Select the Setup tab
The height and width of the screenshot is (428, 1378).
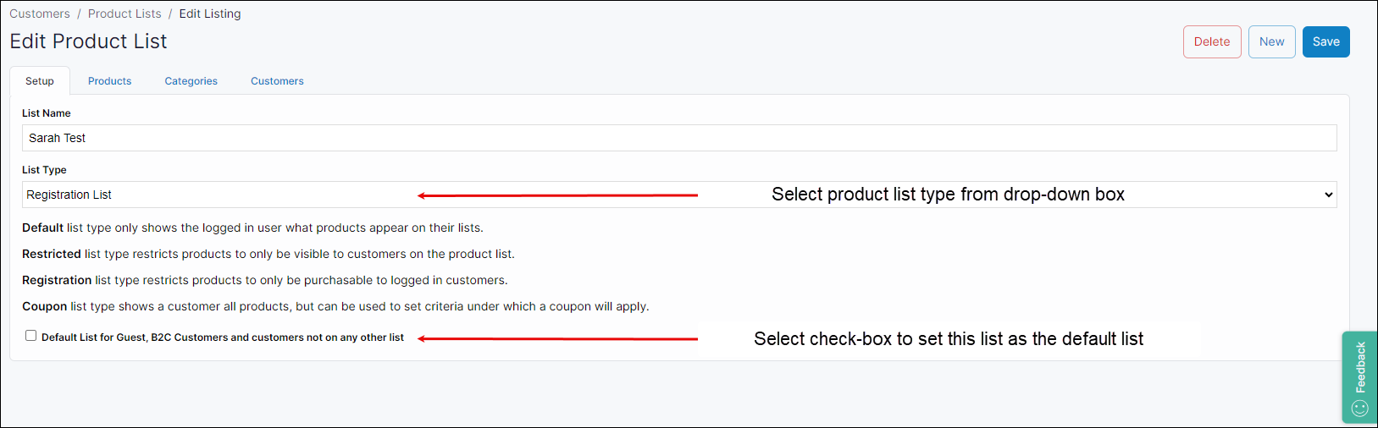pyautogui.click(x=40, y=81)
